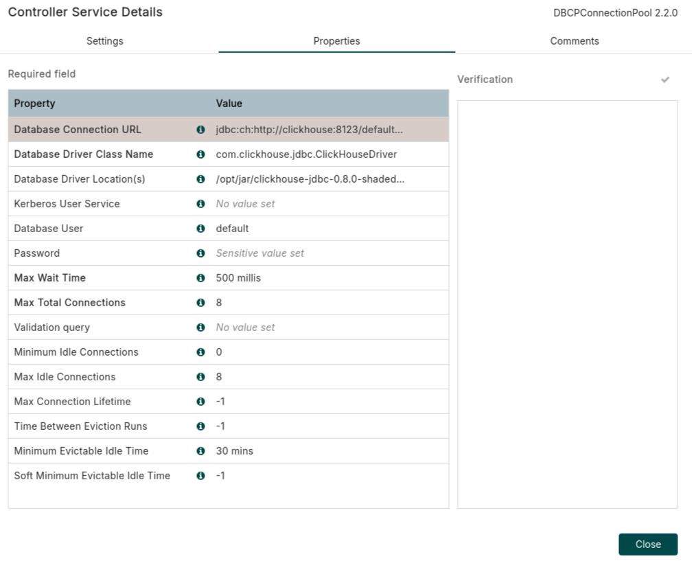Click the Property column header
696x561 pixels.
click(x=34, y=104)
